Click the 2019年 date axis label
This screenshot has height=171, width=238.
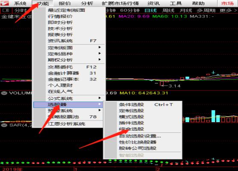click(x=12, y=169)
